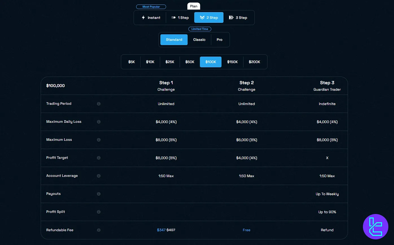Select the 2 Step plan tab
394x245 pixels.
point(209,17)
